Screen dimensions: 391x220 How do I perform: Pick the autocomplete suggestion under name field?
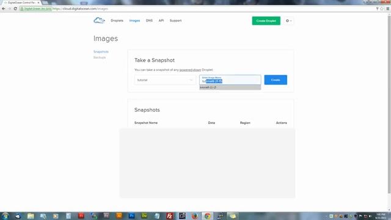[x=230, y=87]
